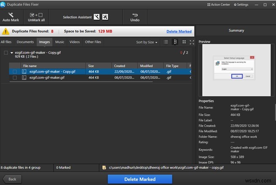The height and width of the screenshot is (185, 276).
Task: Click the 129 MB space value
Action: click(x=105, y=31)
